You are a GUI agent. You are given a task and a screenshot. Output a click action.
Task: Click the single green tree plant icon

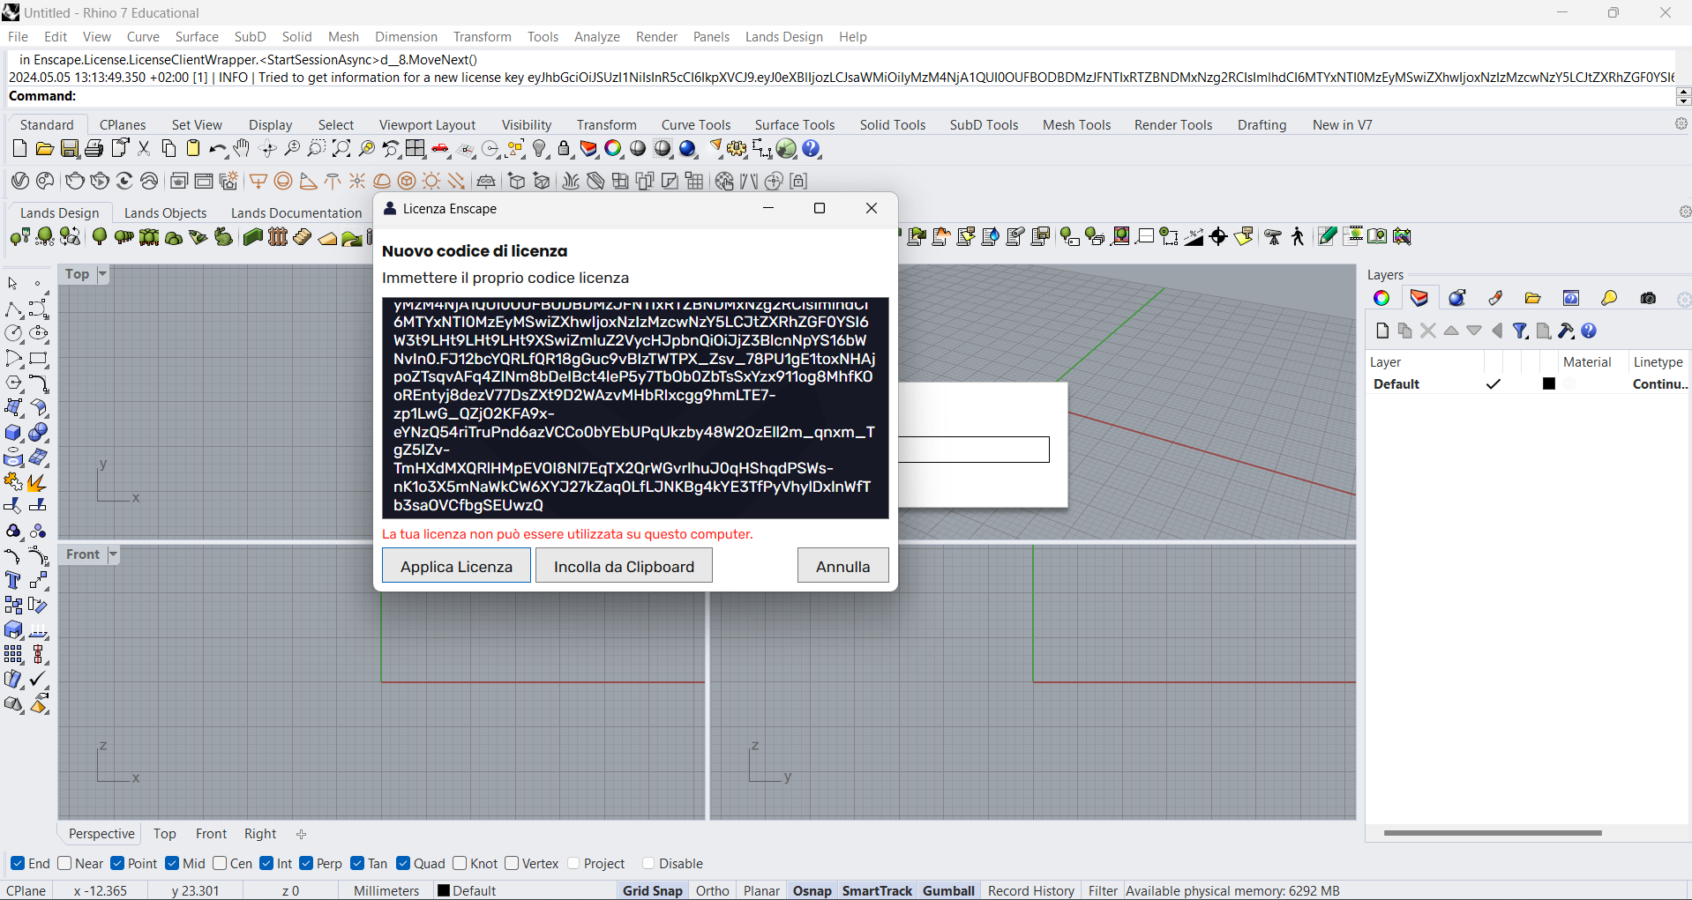(x=100, y=236)
